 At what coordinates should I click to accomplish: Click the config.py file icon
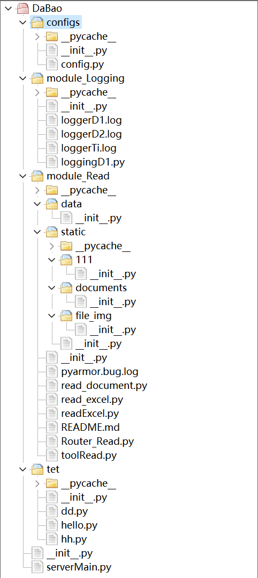coord(52,64)
